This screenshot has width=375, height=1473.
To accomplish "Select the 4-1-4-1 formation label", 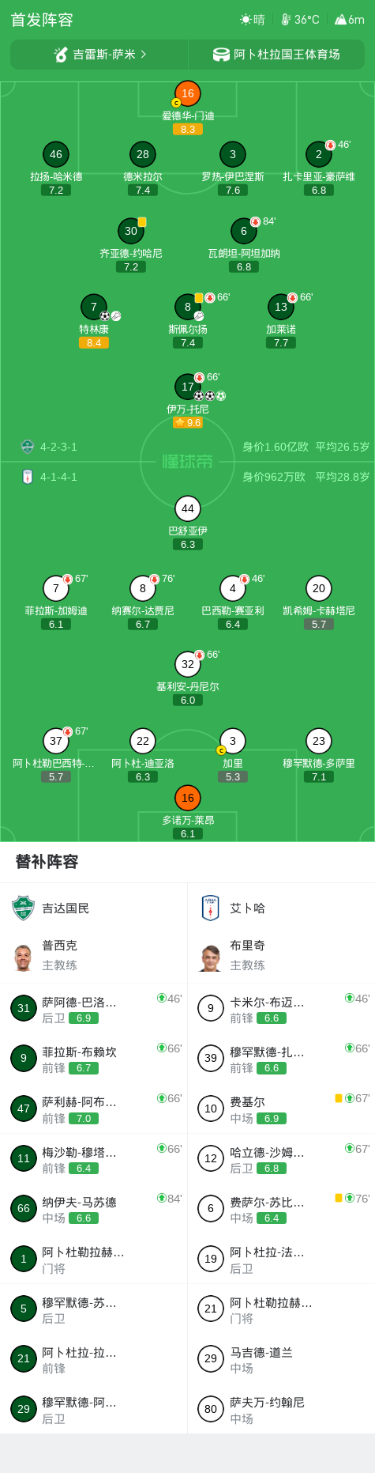I will pyautogui.click(x=58, y=477).
